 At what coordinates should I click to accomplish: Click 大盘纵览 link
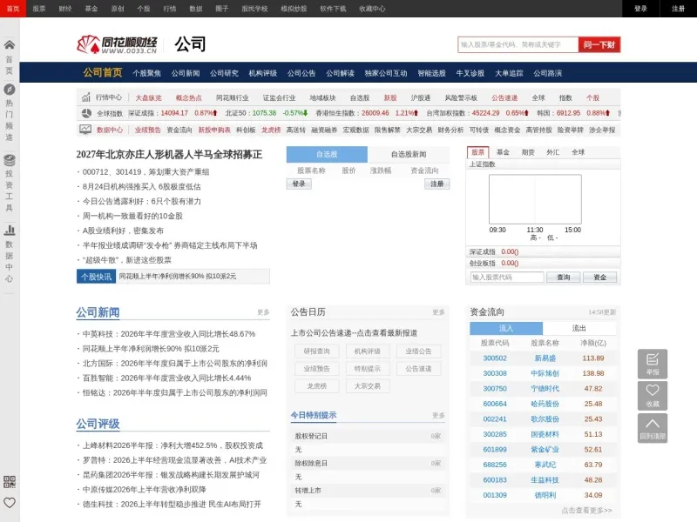point(148,97)
